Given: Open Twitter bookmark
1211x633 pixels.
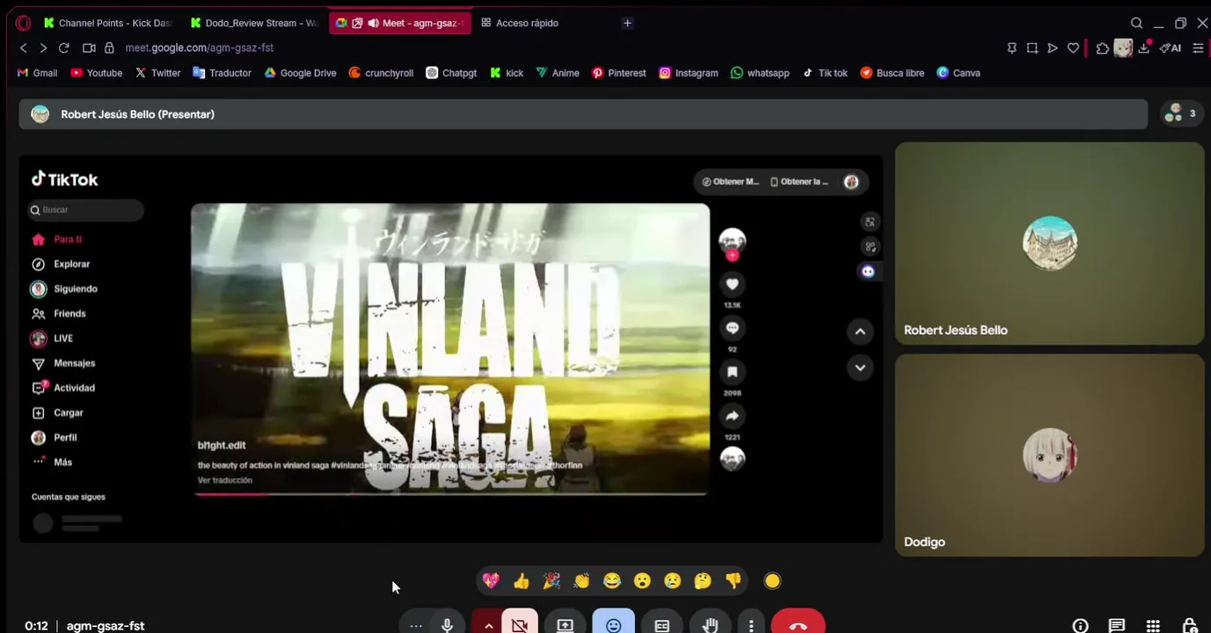Looking at the screenshot, I should 157,73.
